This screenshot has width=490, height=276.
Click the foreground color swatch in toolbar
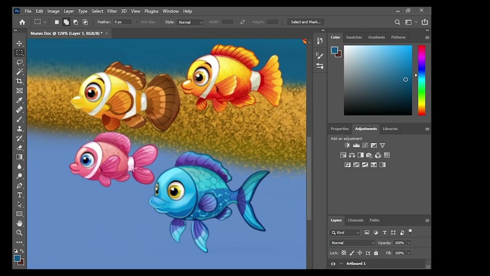point(17,258)
